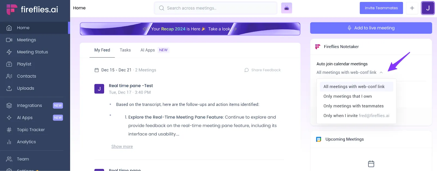437x171 pixels.
Task: Click the Analytics bar chart icon
Action: click(x=9, y=142)
